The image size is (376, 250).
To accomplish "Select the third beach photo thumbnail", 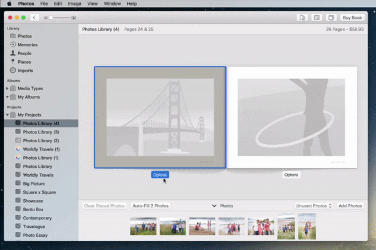I will click(x=202, y=226).
